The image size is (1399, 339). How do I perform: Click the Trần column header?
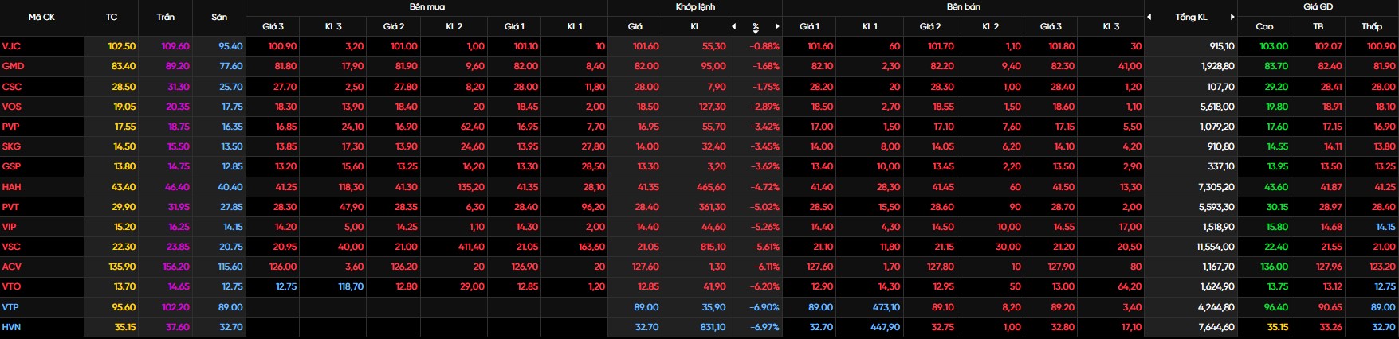click(x=165, y=17)
